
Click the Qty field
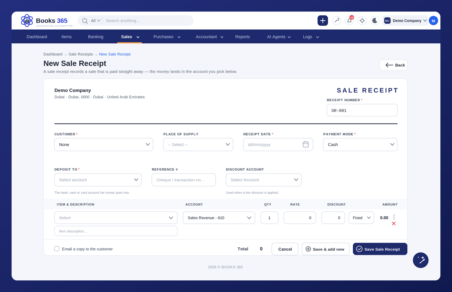[x=269, y=218]
